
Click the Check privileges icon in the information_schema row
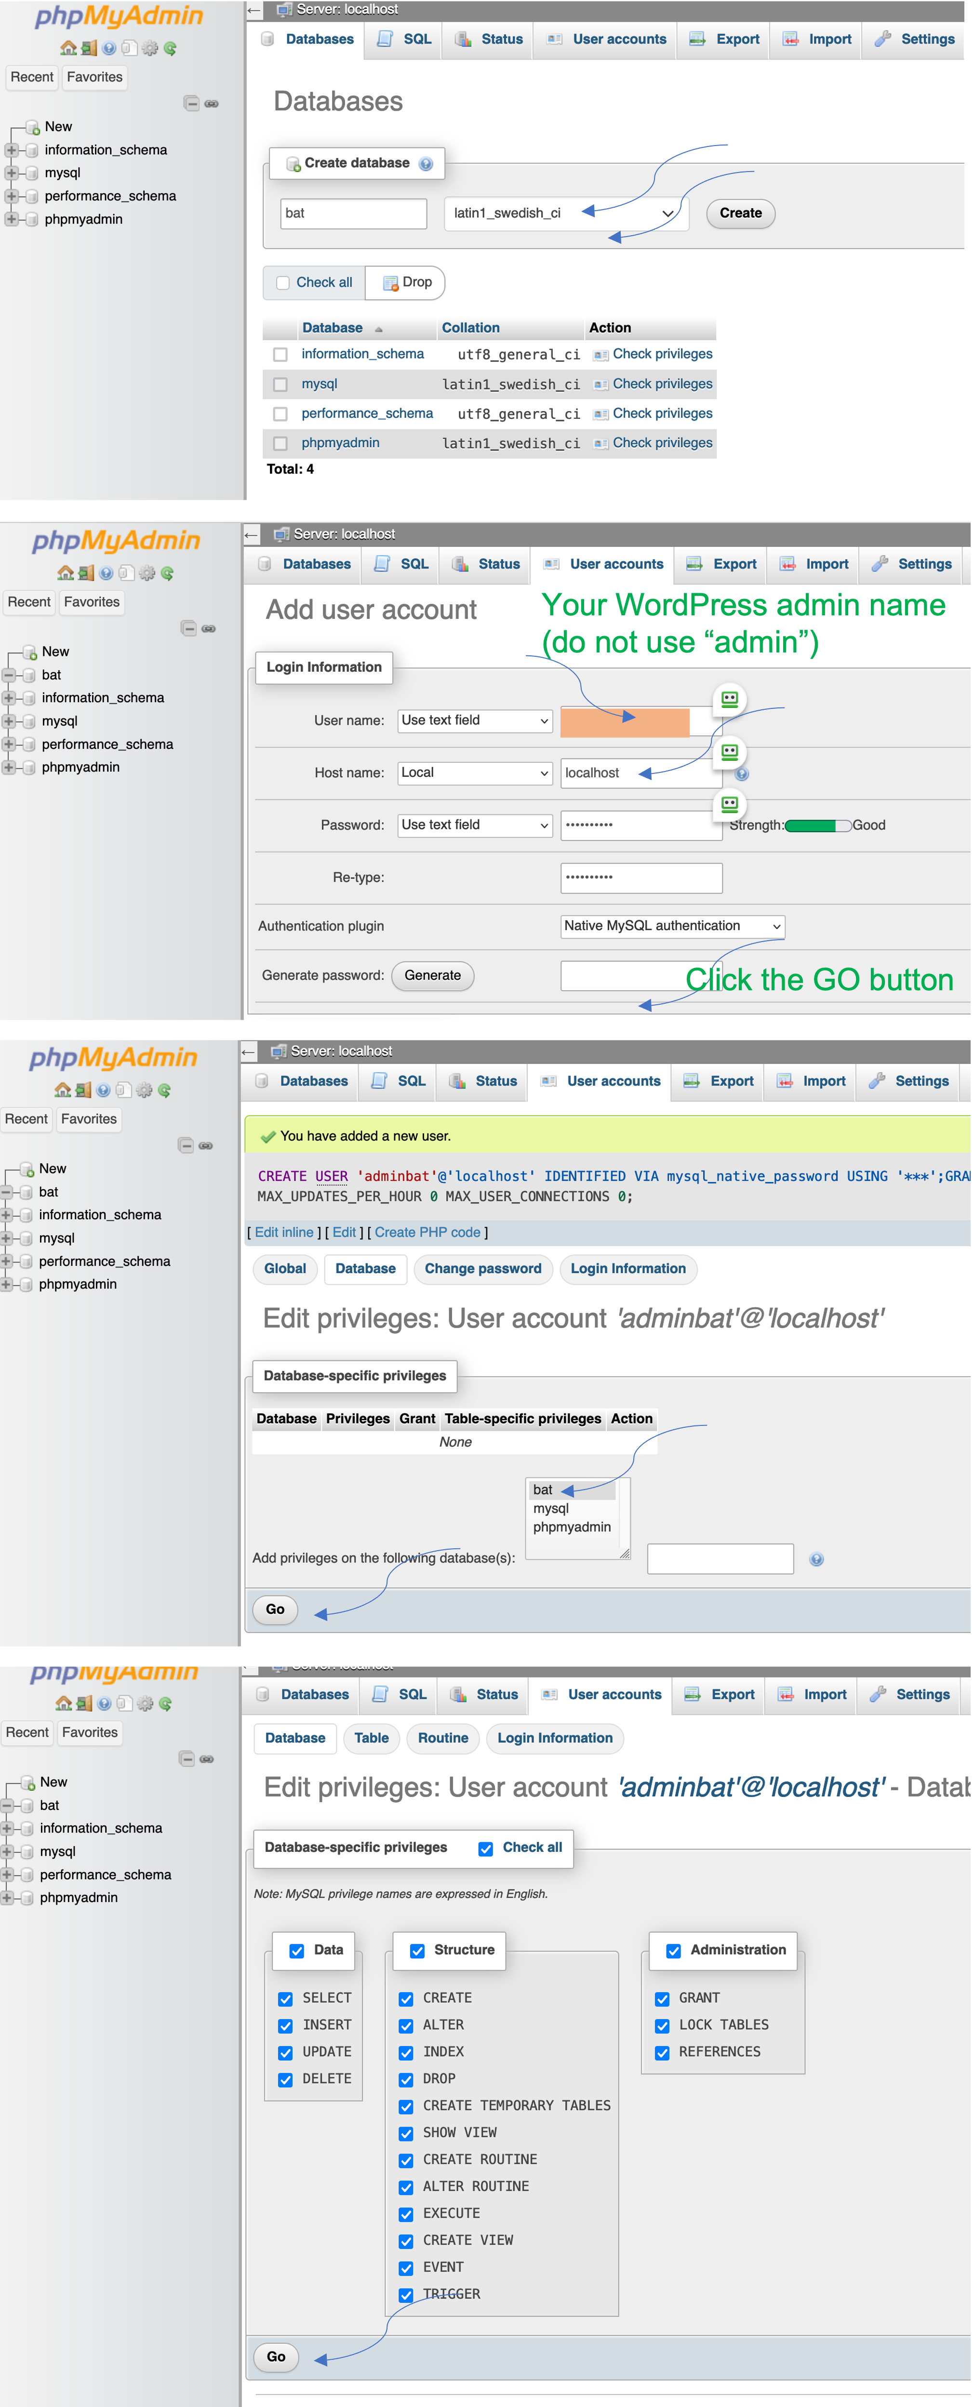601,355
